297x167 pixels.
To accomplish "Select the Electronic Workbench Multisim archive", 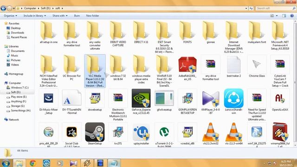I will [118, 98].
